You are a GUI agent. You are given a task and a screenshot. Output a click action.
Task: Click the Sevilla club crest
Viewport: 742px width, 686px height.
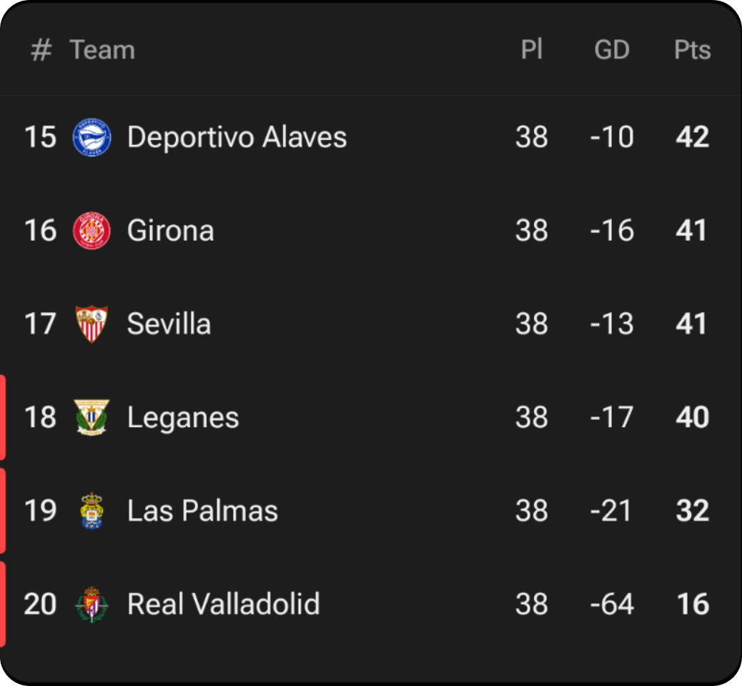[x=92, y=324]
